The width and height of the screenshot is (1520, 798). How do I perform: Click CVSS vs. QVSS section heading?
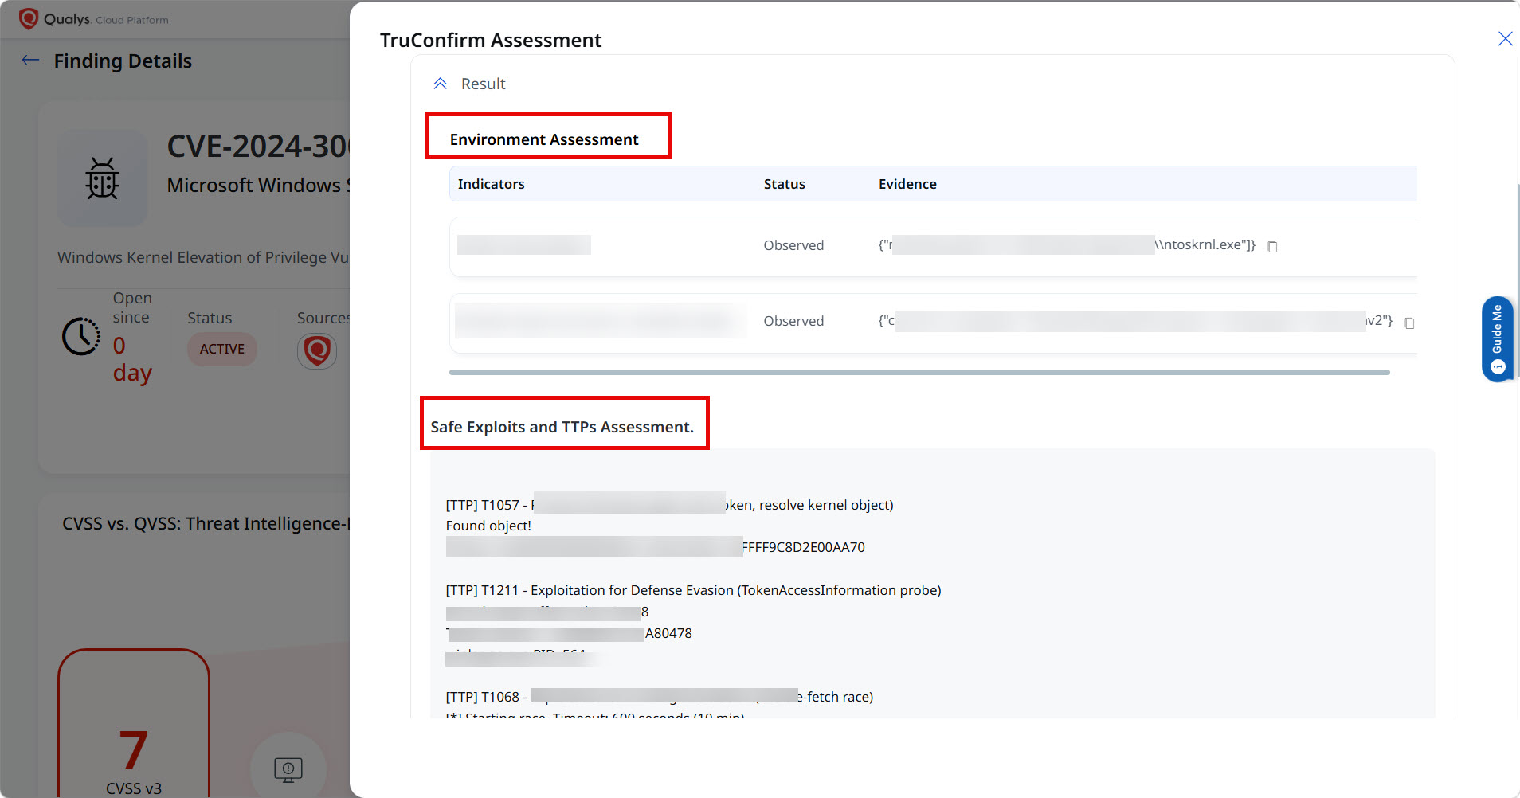(206, 523)
